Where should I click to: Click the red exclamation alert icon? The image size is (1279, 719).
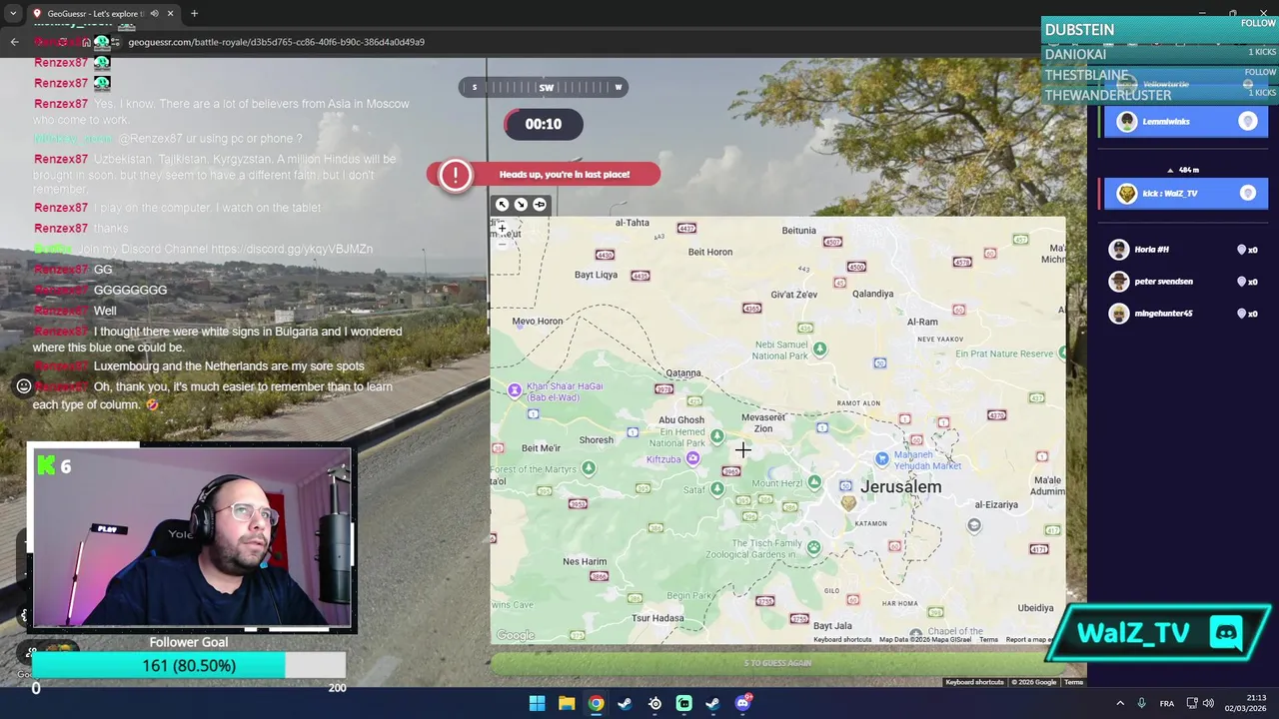click(455, 175)
